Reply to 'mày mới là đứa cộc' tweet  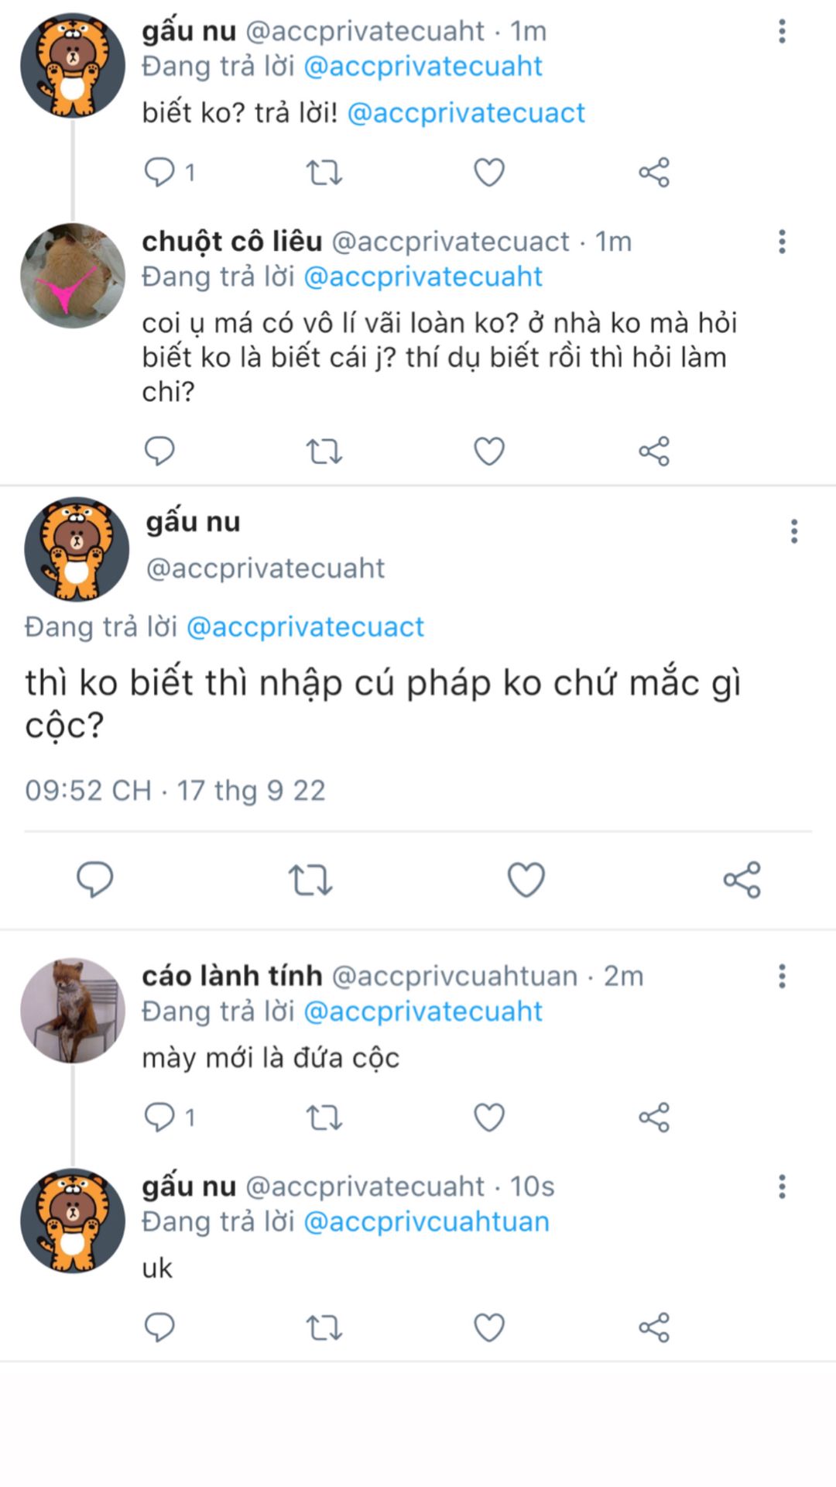pyautogui.click(x=160, y=1118)
